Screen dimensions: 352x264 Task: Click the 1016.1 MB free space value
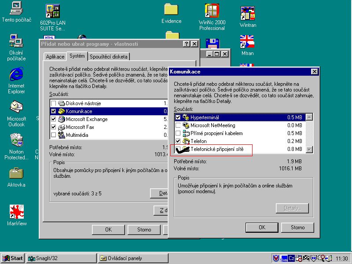[x=290, y=169]
